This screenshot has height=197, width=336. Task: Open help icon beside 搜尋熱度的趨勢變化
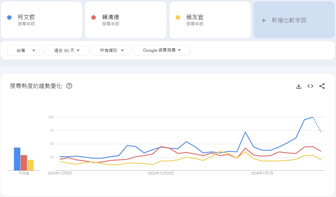click(69, 86)
